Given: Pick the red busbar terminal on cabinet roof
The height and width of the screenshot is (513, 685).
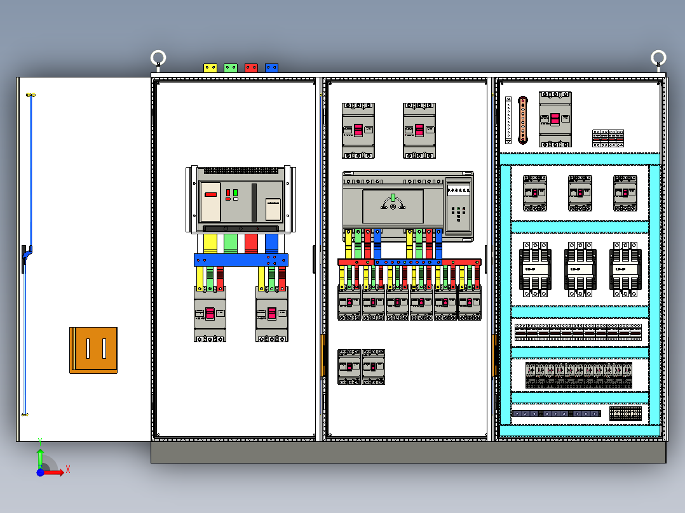Looking at the screenshot, I should 251,68.
